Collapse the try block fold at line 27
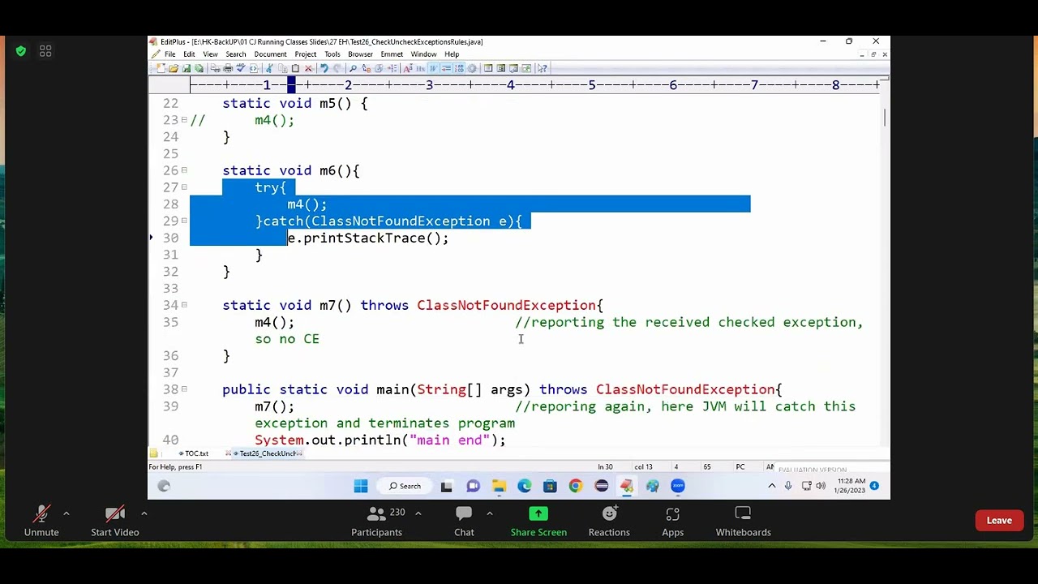Viewport: 1038px width, 584px height. pyautogui.click(x=184, y=187)
